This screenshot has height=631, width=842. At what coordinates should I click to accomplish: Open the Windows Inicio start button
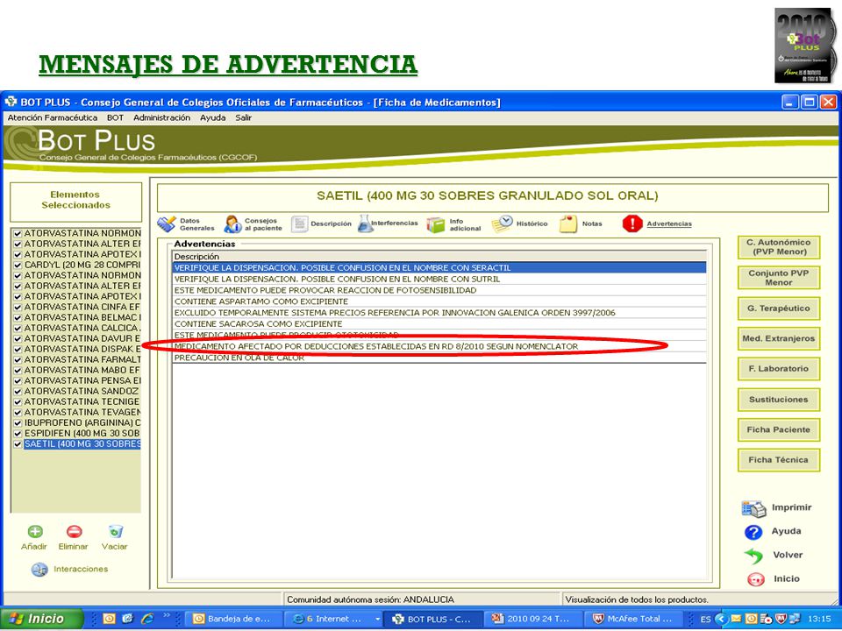pos(42,619)
